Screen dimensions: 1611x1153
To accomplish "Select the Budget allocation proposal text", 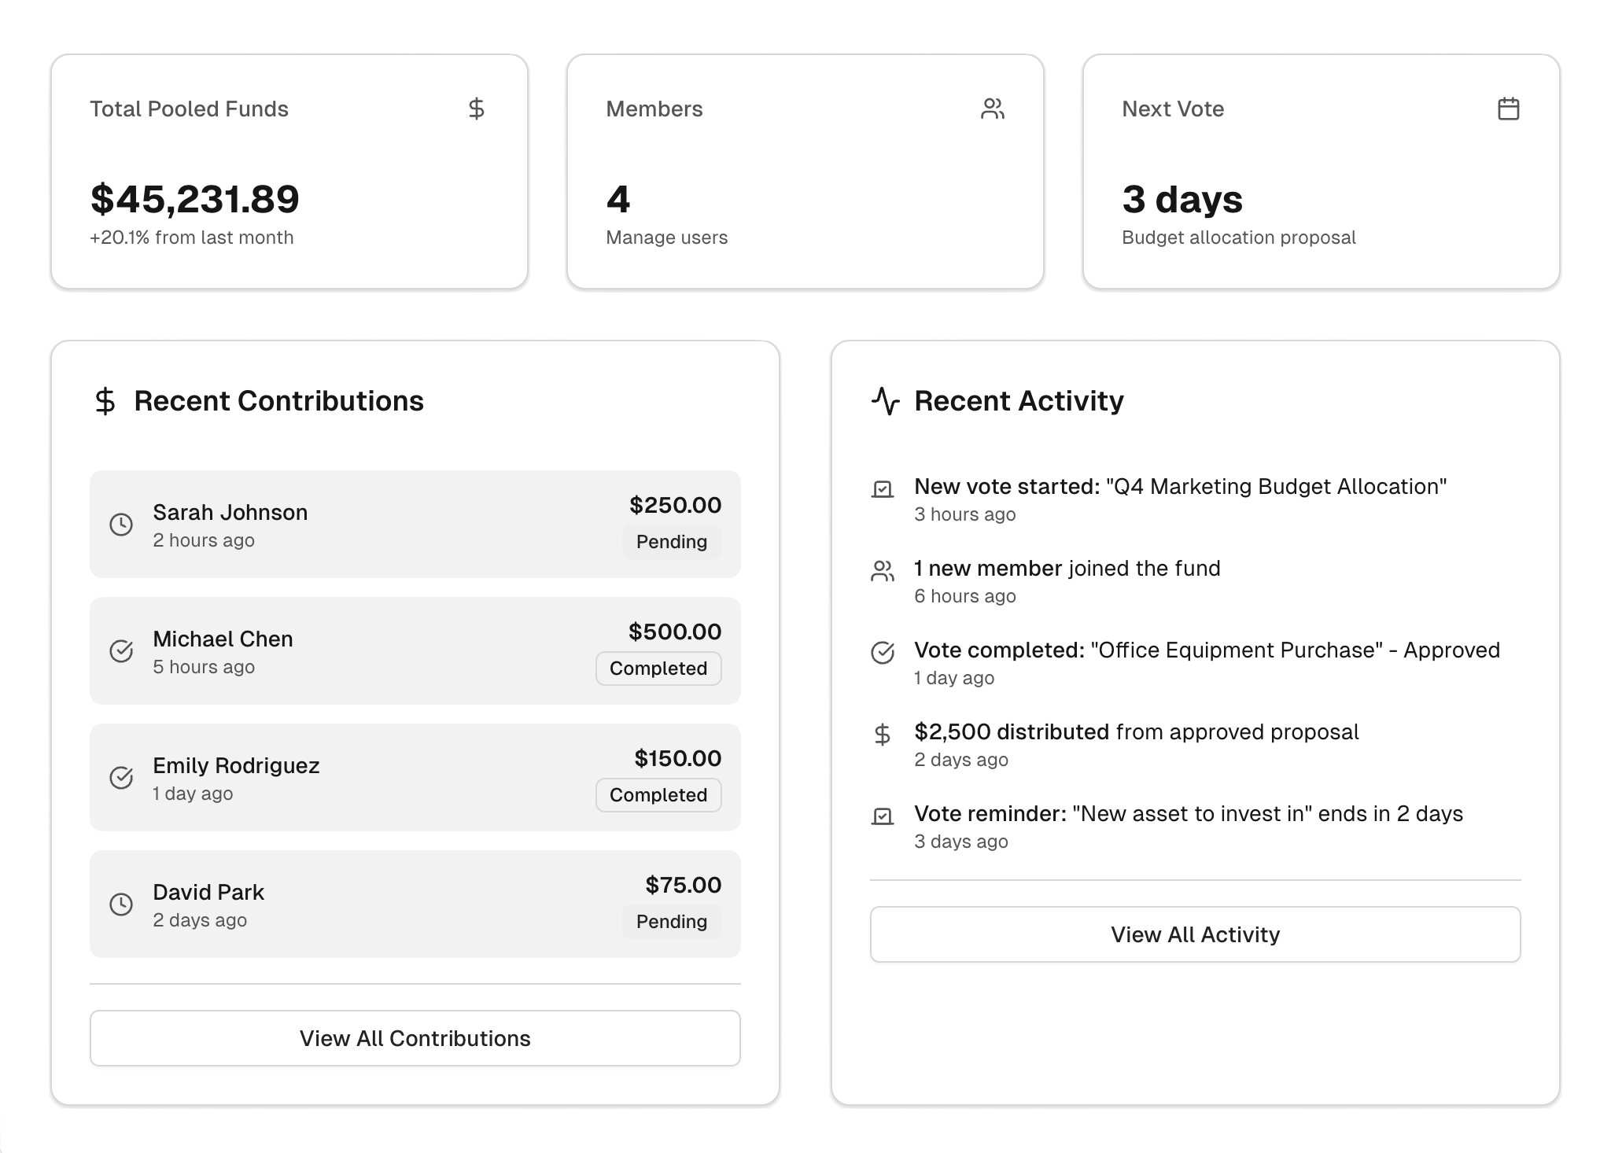I will pyautogui.click(x=1238, y=238).
